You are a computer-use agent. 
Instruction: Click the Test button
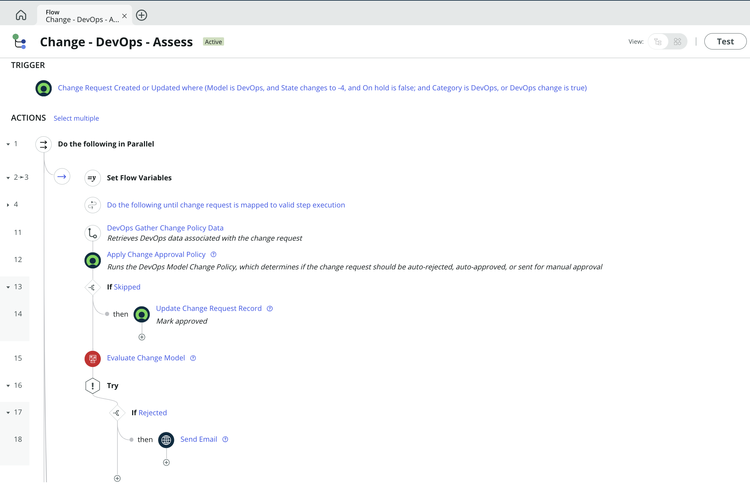tap(725, 41)
